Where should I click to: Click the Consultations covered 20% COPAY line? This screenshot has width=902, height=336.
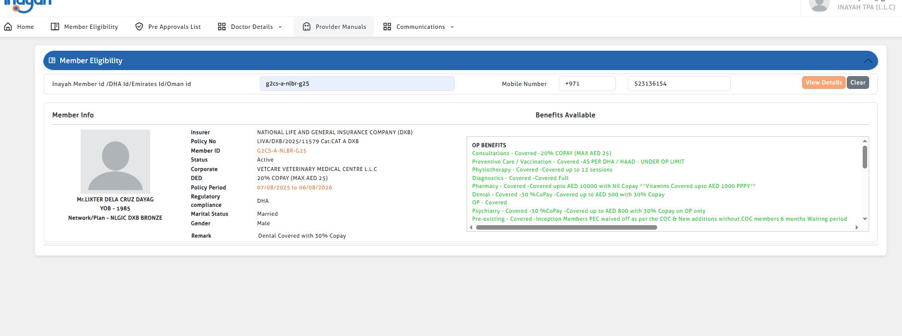(542, 153)
